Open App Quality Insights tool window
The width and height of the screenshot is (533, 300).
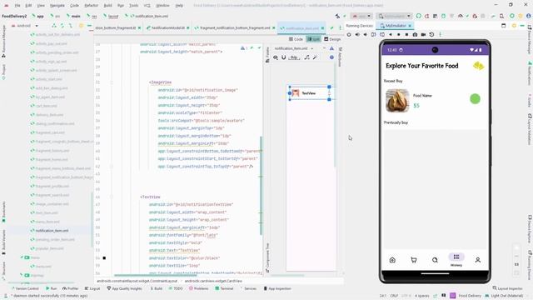tap(124, 288)
